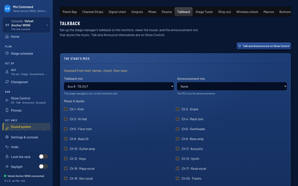Go to Home in sidebar
298x186 pixels.
click(x=27, y=36)
